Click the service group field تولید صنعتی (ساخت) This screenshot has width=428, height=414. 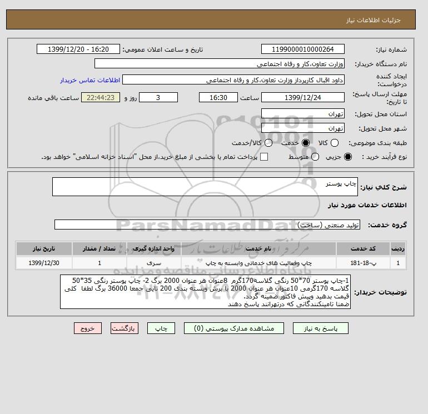point(207,225)
